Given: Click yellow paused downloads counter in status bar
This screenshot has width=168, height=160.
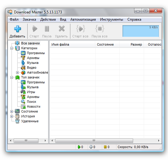Looking at the screenshot, I should [x=107, y=147].
